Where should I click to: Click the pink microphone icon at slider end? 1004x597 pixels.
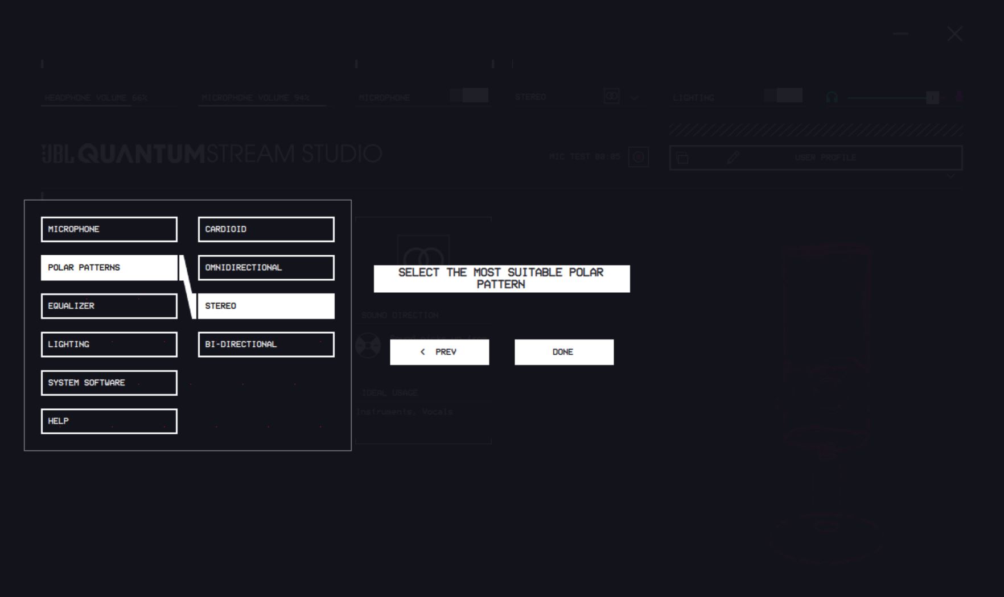(x=960, y=97)
